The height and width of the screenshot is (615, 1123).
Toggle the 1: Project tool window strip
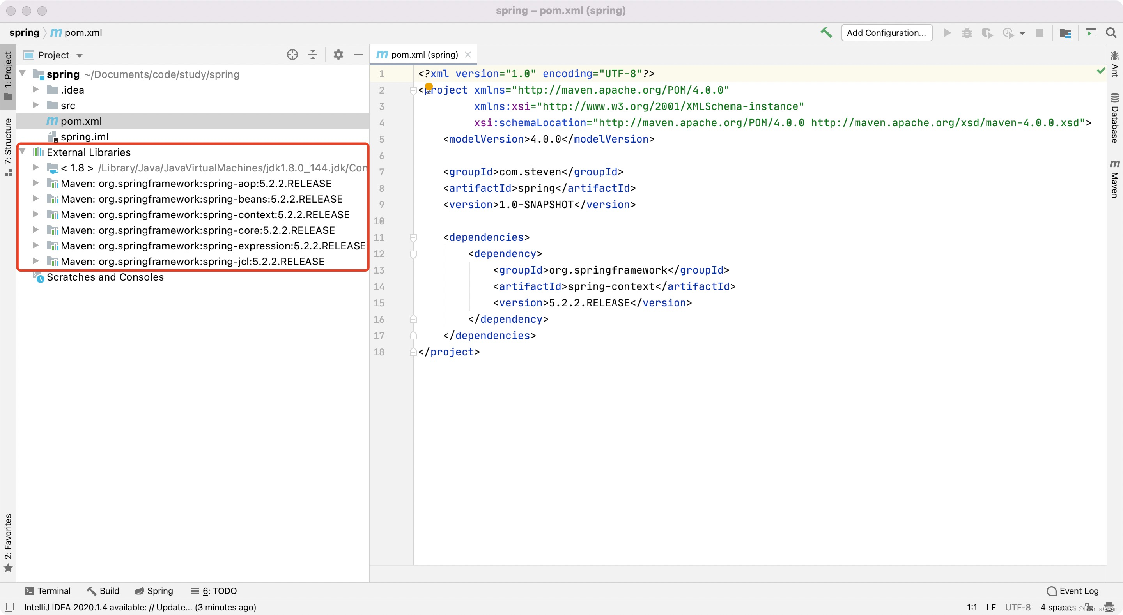[8, 76]
